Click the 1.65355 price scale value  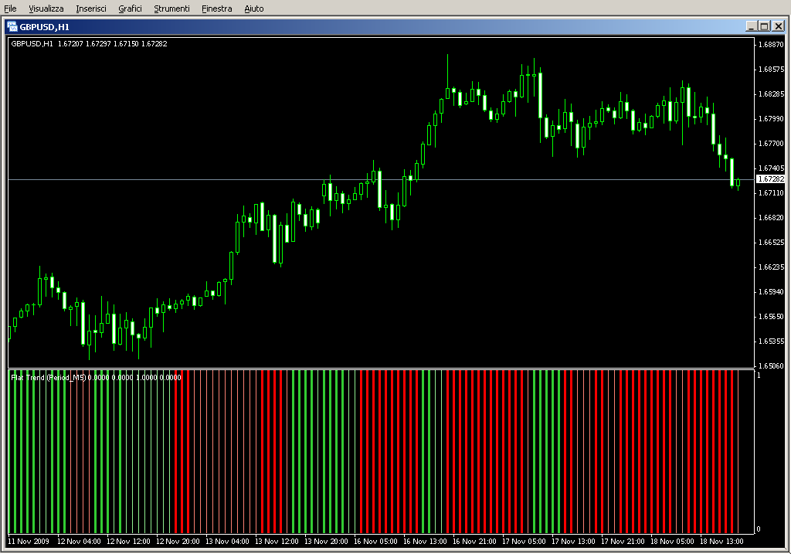pyautogui.click(x=771, y=341)
